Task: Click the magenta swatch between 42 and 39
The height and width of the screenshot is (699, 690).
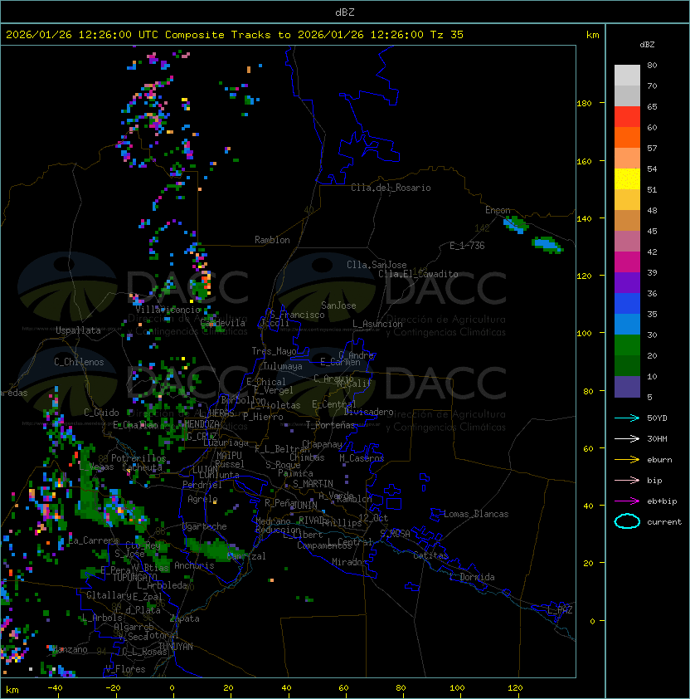Action: pyautogui.click(x=627, y=262)
